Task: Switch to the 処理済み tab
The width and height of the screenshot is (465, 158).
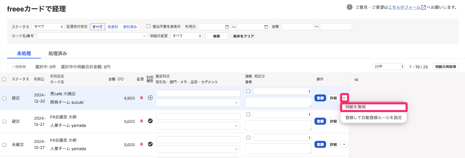Action: point(58,54)
